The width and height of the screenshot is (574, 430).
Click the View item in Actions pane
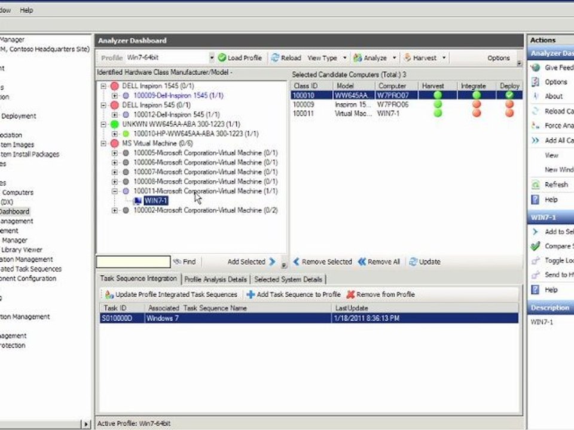coord(551,155)
